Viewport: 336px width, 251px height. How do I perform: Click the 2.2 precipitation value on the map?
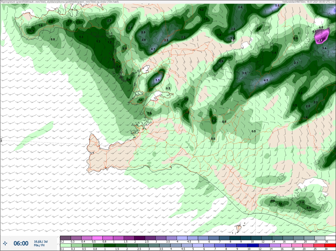tap(183, 37)
